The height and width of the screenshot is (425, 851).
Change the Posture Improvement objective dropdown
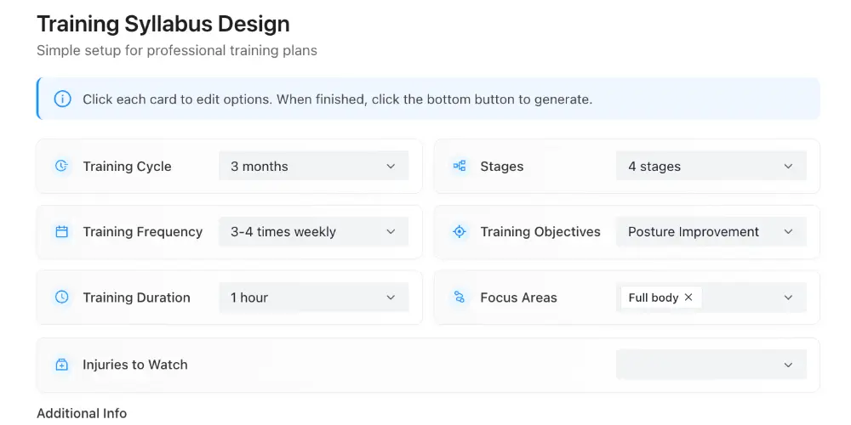pyautogui.click(x=711, y=232)
